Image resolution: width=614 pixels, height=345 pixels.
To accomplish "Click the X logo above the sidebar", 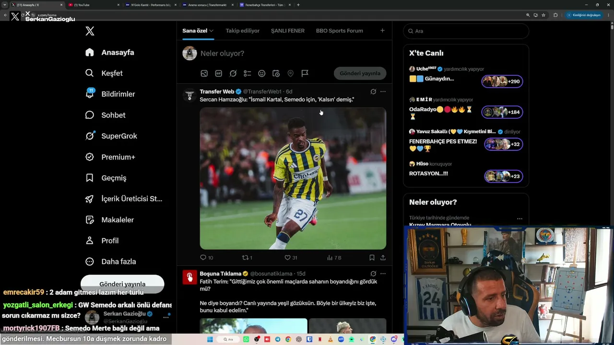I will point(90,31).
